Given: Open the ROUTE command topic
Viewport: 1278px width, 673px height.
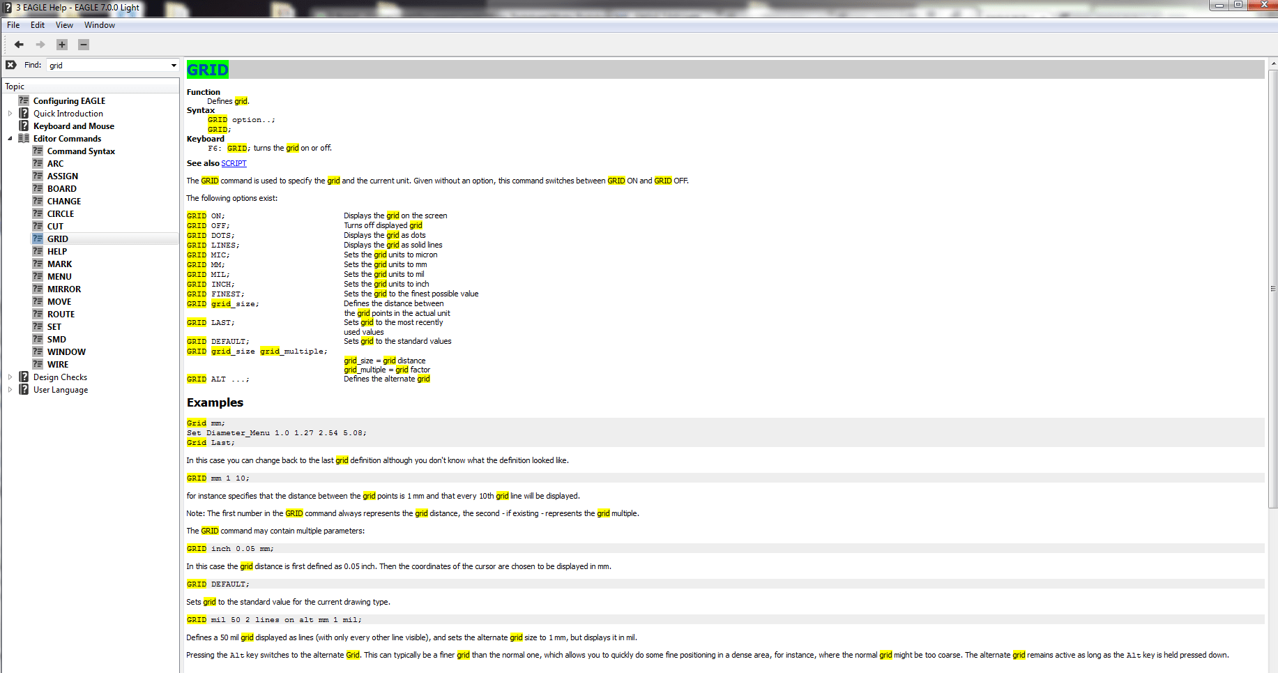Looking at the screenshot, I should (x=61, y=315).
